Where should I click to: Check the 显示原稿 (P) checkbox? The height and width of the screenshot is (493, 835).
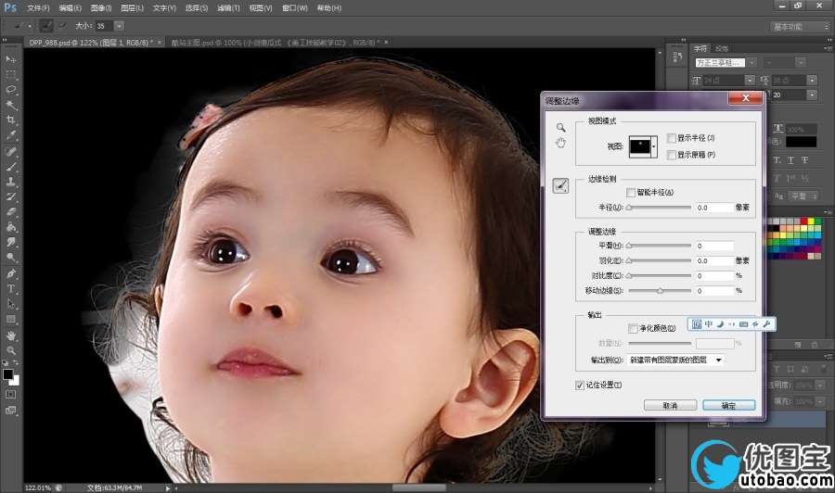(x=672, y=155)
